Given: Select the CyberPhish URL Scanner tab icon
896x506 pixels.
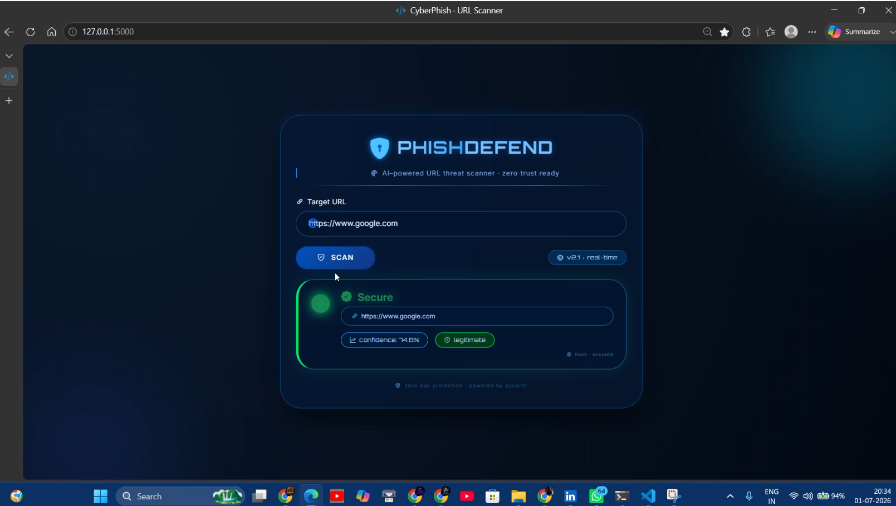Looking at the screenshot, I should [9, 76].
